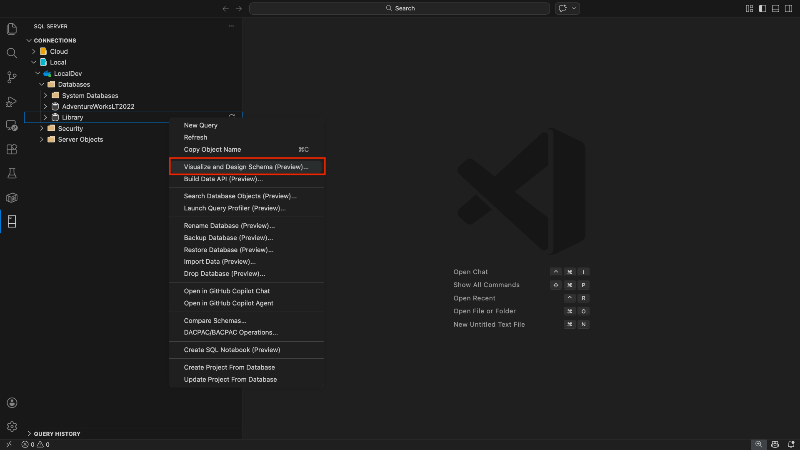
Task: Open Source Control in activity bar
Action: pos(12,77)
